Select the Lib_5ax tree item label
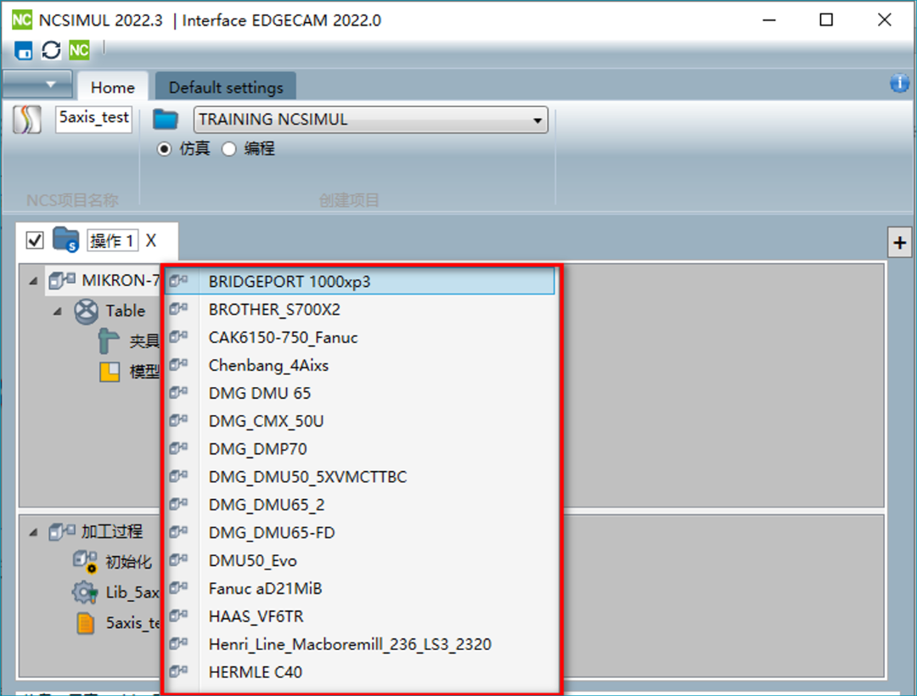Image resolution: width=917 pixels, height=696 pixels. click(x=132, y=592)
